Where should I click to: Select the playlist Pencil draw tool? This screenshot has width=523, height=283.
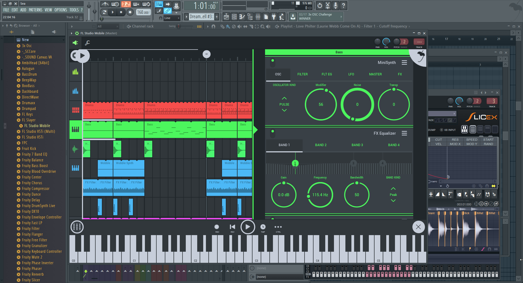coord(222,26)
